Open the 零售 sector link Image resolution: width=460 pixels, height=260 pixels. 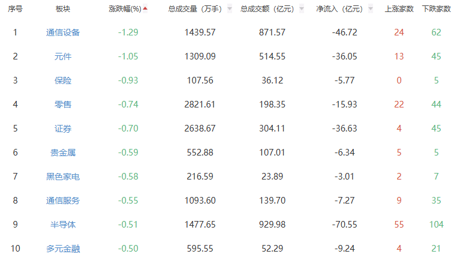62,104
